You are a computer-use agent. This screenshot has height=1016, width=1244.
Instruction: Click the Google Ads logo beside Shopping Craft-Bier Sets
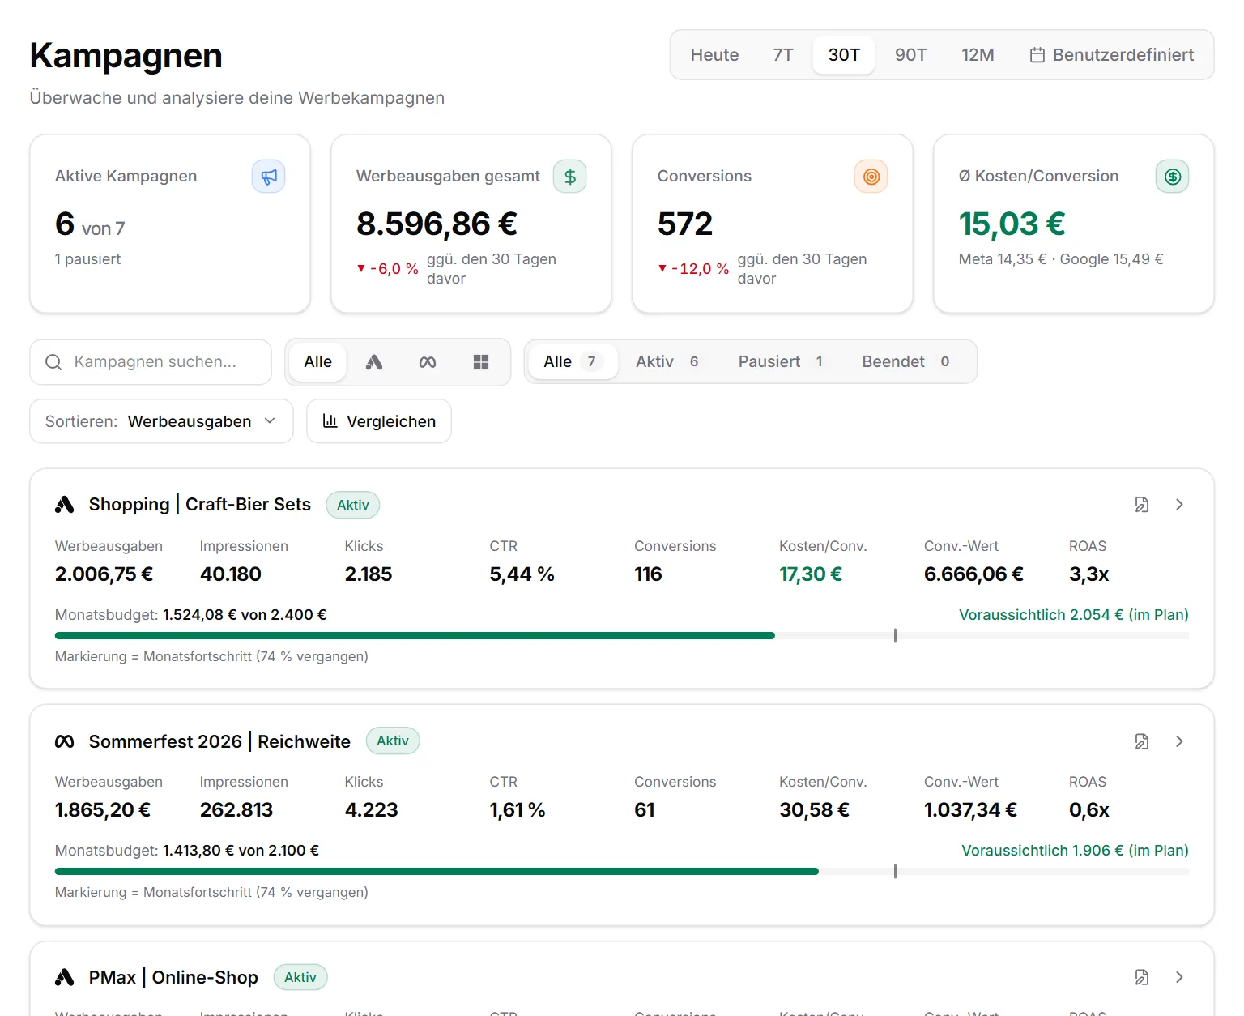click(x=65, y=505)
